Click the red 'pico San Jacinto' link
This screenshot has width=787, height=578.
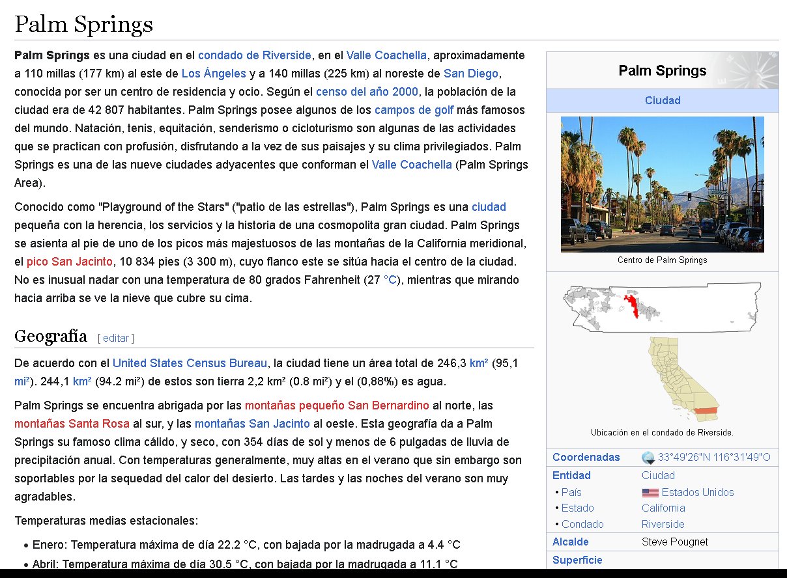click(x=70, y=262)
